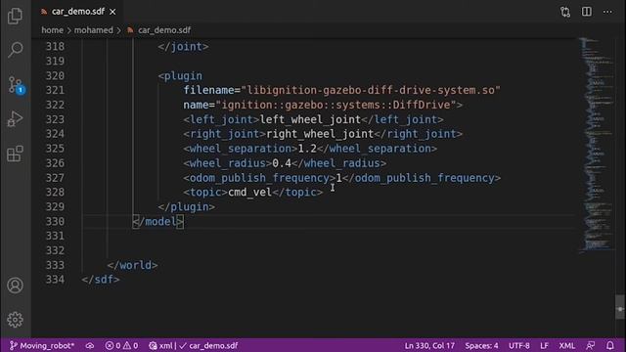The image size is (626, 352).
Task: Click the libignition-gazebo-diff-drive-system.so filename string
Action: click(x=371, y=90)
